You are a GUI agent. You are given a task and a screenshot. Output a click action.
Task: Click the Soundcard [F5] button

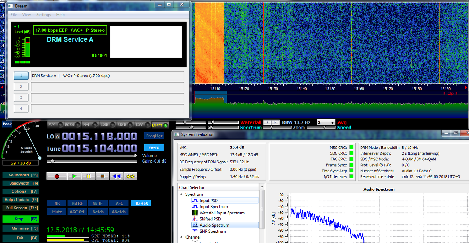(x=21, y=175)
